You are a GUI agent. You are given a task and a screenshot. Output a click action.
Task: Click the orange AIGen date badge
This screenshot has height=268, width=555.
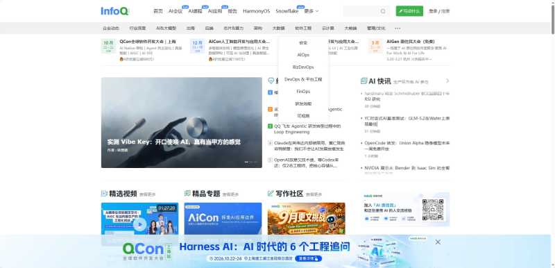[x=375, y=47]
